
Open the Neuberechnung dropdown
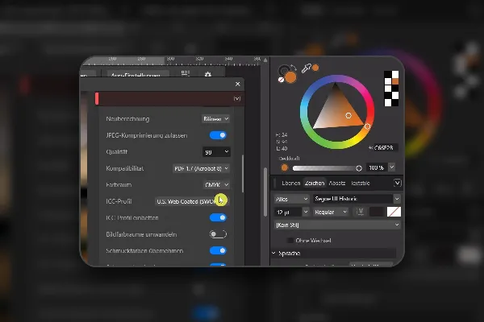tap(215, 119)
